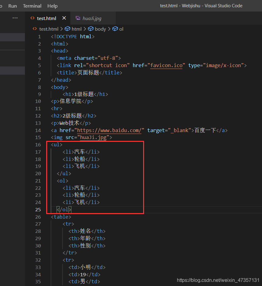Click the <title>页面标题</title> line
The image size is (262, 286).
pos(89,73)
